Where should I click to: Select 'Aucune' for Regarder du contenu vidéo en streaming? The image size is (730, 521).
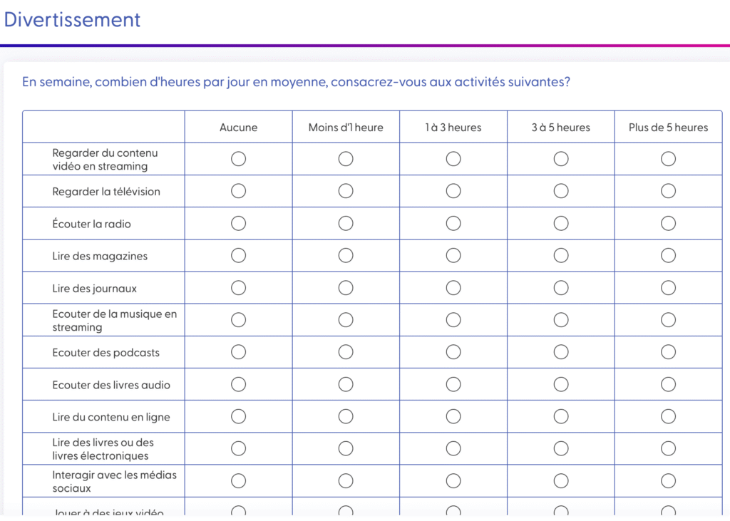pos(239,159)
